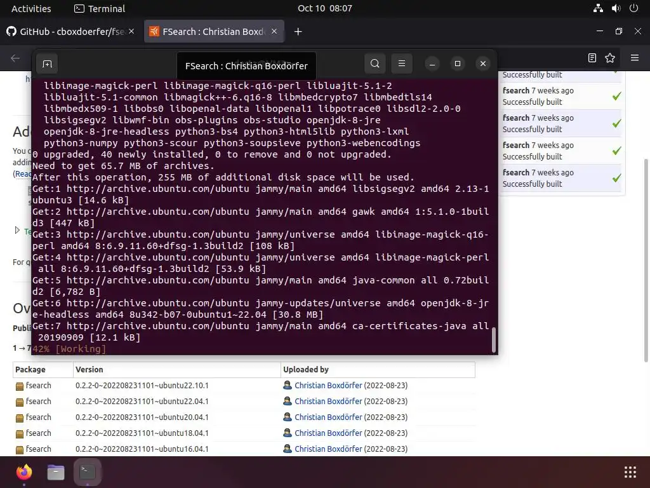The width and height of the screenshot is (650, 488).
Task: Click version 0.2.2-0~202208231101~ubuntu20.04.1 cell
Action: point(142,417)
